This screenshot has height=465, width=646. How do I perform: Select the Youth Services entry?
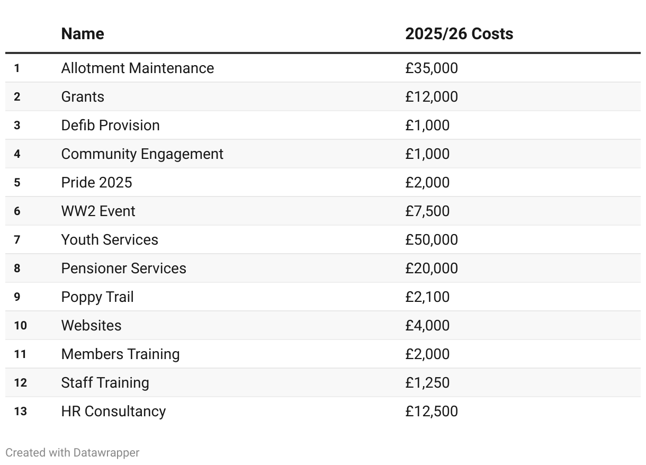(x=110, y=240)
